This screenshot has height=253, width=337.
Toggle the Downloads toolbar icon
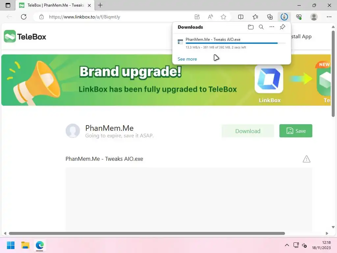284,17
